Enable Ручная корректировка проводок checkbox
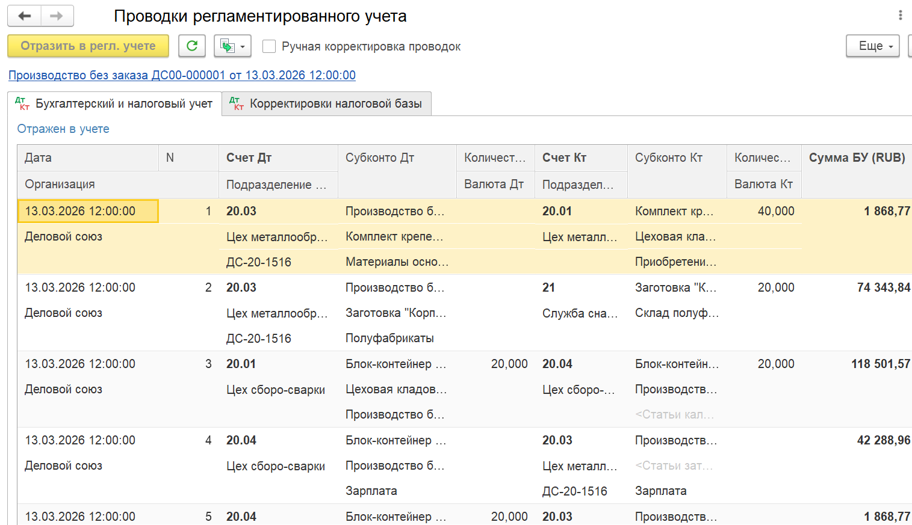 pyautogui.click(x=269, y=46)
